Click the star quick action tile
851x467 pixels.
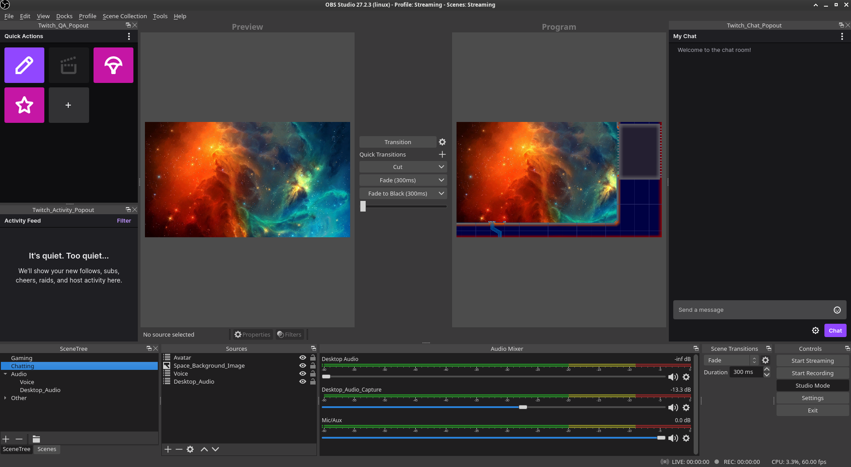(24, 105)
